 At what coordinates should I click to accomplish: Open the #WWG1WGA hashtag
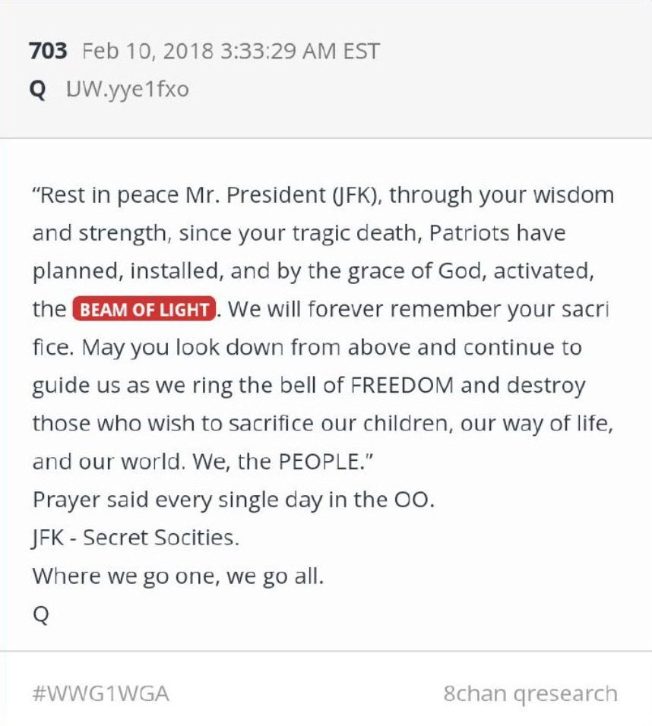(x=100, y=693)
